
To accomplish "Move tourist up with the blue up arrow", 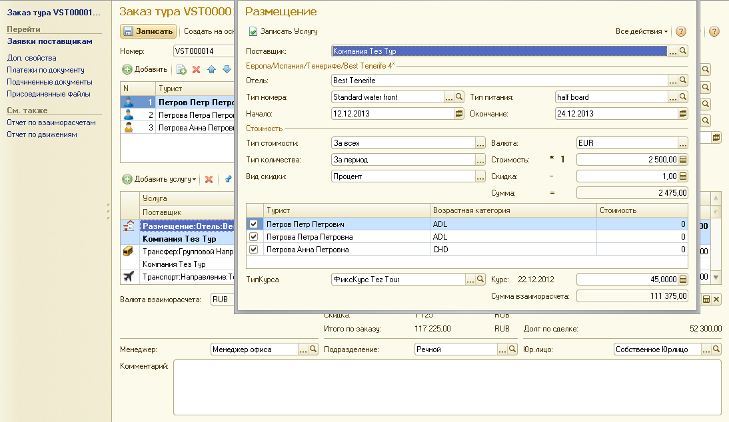I will pyautogui.click(x=211, y=70).
